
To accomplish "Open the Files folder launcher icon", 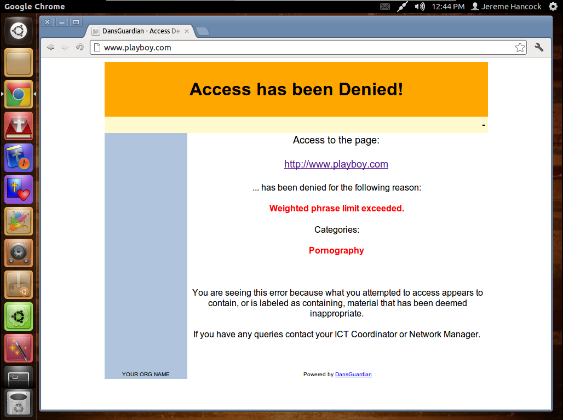I will pos(18,63).
